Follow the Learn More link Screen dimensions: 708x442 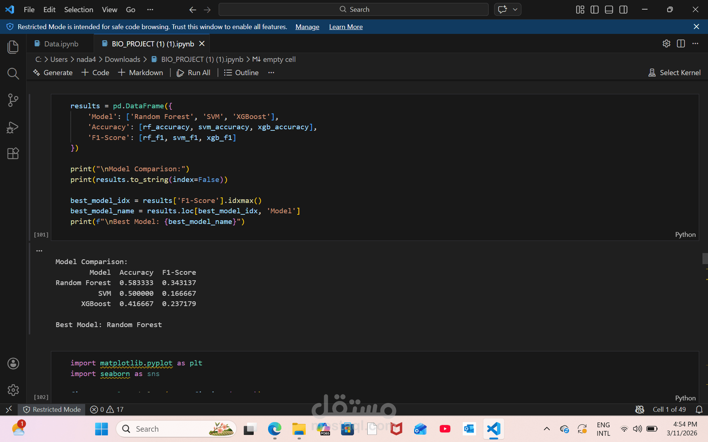(346, 27)
